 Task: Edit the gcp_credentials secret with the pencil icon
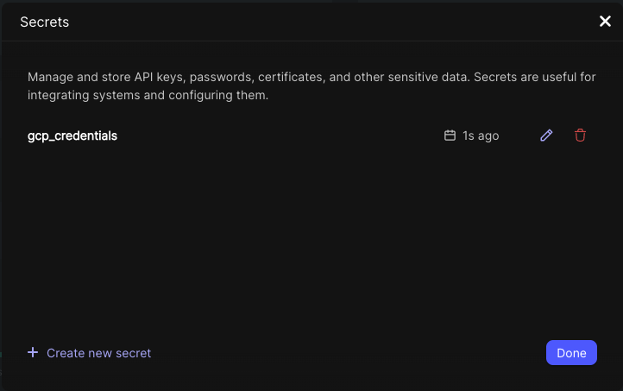click(546, 136)
